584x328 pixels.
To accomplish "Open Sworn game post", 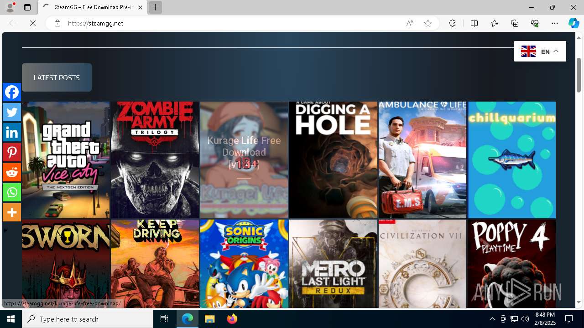I will [x=66, y=264].
